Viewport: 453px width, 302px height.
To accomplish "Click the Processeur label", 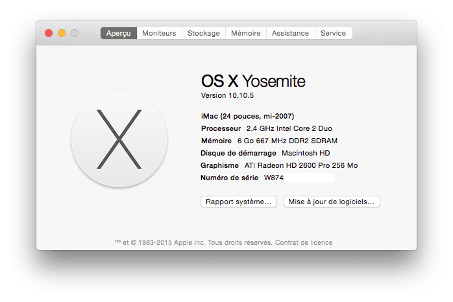I will pyautogui.click(x=221, y=128).
